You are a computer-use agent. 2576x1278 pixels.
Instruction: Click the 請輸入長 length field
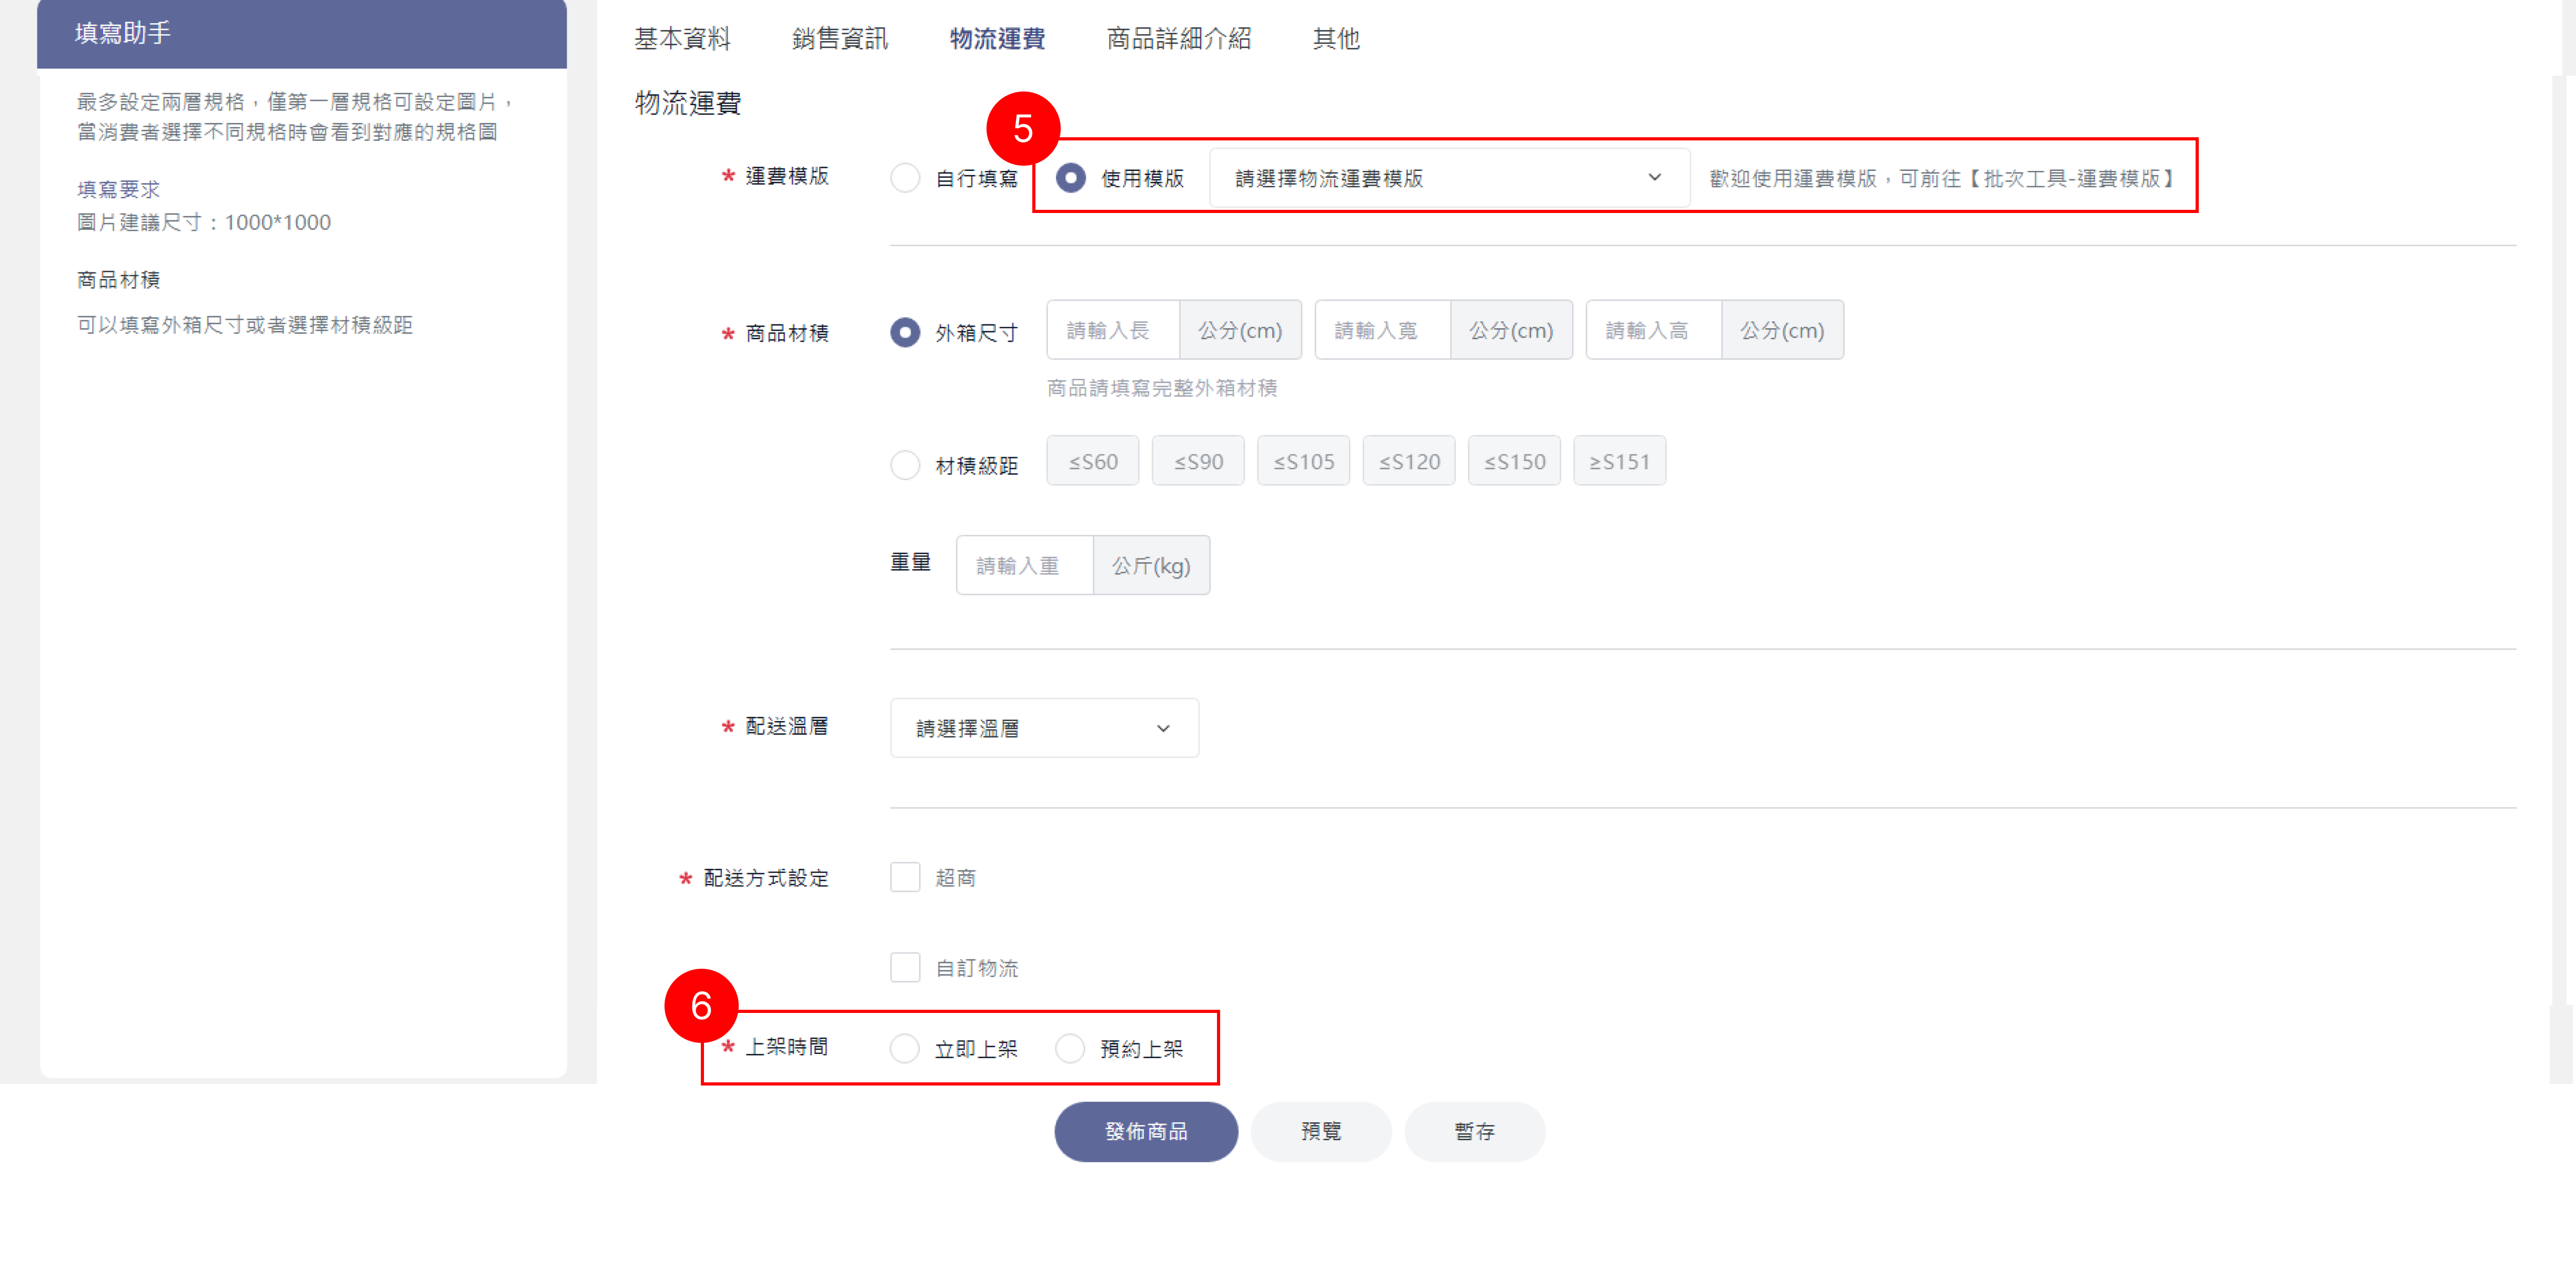(x=1113, y=330)
